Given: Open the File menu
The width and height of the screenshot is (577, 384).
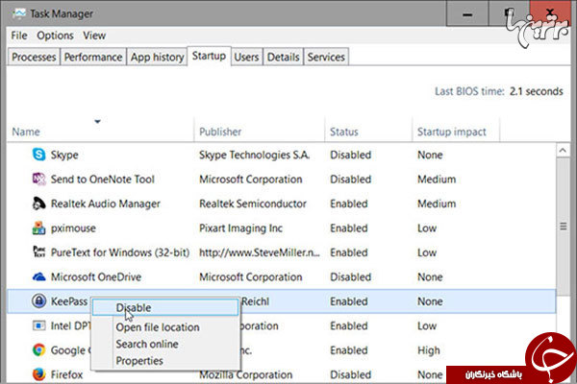Looking at the screenshot, I should pyautogui.click(x=19, y=36).
